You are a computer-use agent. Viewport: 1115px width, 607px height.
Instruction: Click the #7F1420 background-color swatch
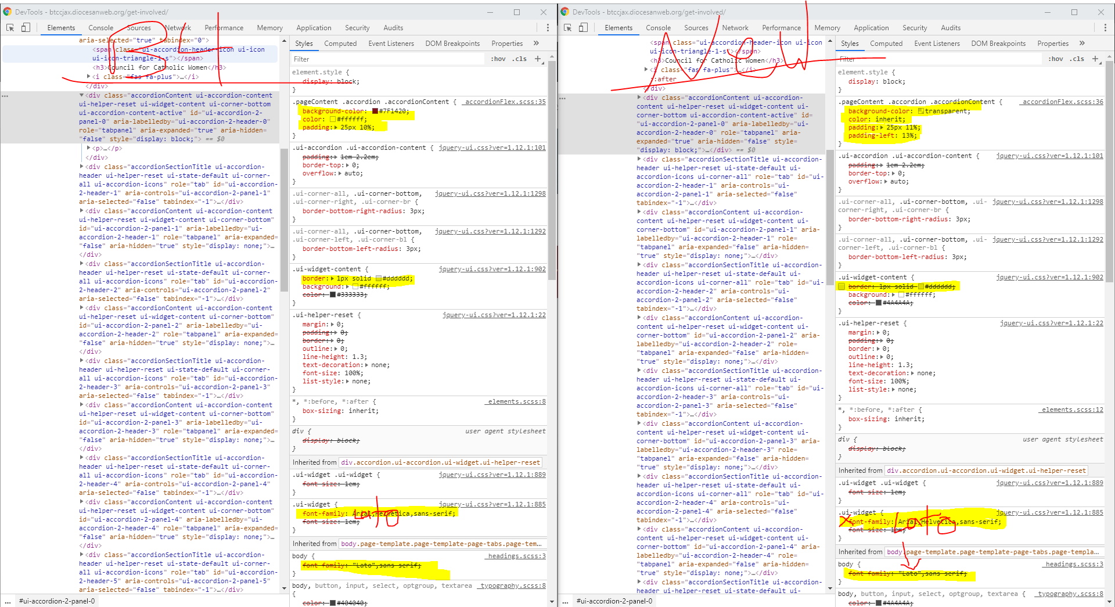(x=375, y=111)
